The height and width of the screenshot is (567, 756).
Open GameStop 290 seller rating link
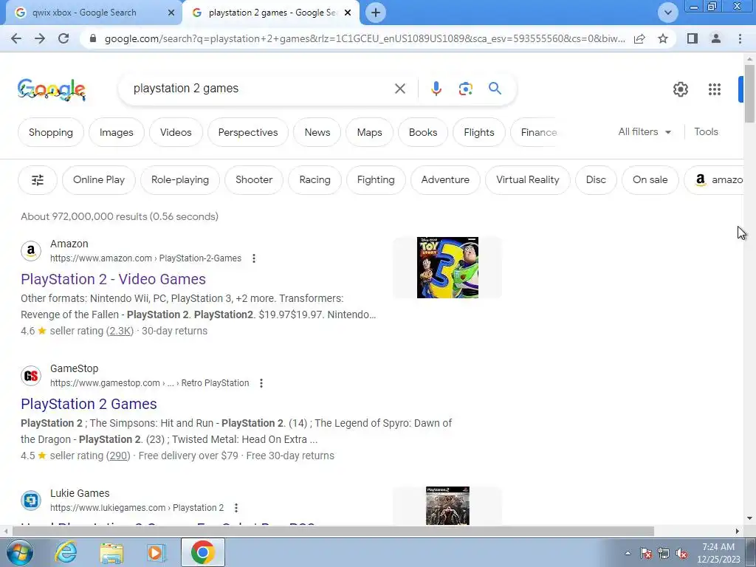(x=118, y=456)
